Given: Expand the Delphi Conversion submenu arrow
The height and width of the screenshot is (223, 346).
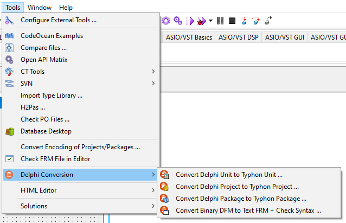Looking at the screenshot, I should coord(153,175).
